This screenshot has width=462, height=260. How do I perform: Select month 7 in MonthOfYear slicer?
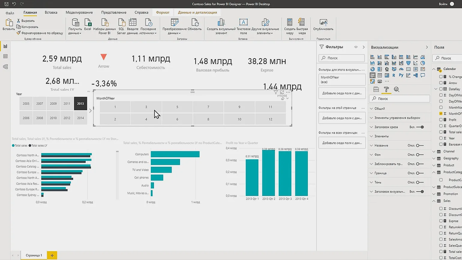(x=208, y=107)
